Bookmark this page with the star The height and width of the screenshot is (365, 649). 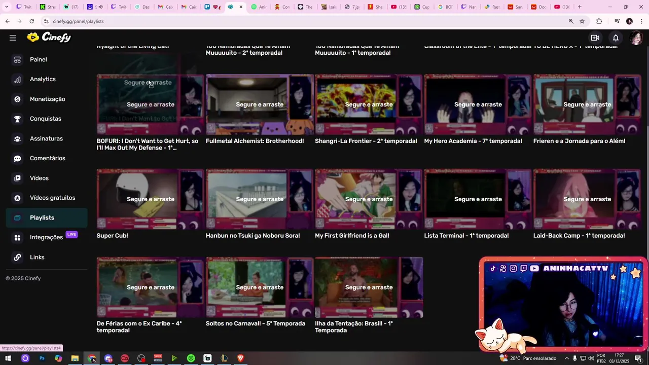582,21
